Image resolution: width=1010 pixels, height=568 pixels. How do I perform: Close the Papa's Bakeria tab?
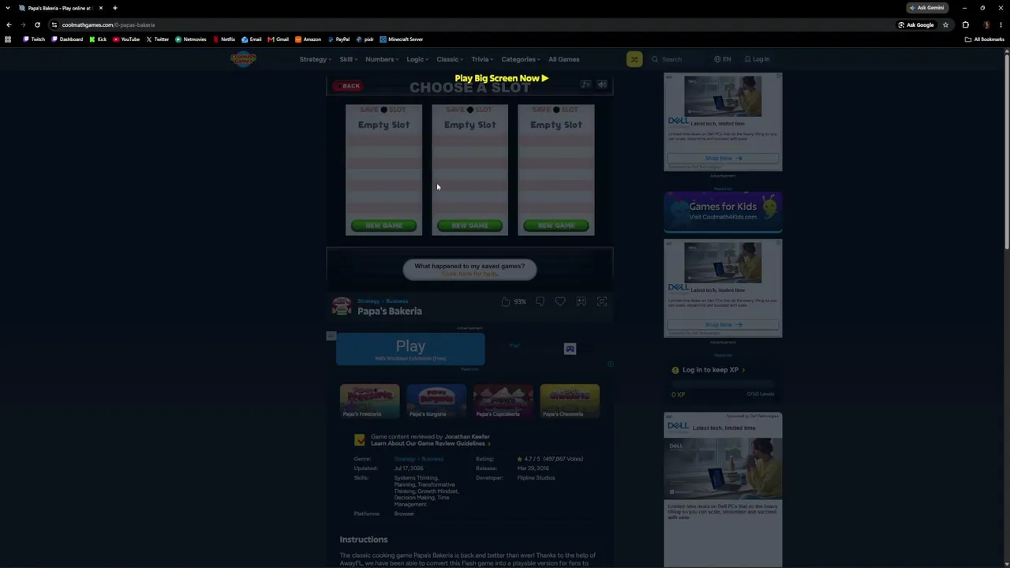tap(101, 8)
